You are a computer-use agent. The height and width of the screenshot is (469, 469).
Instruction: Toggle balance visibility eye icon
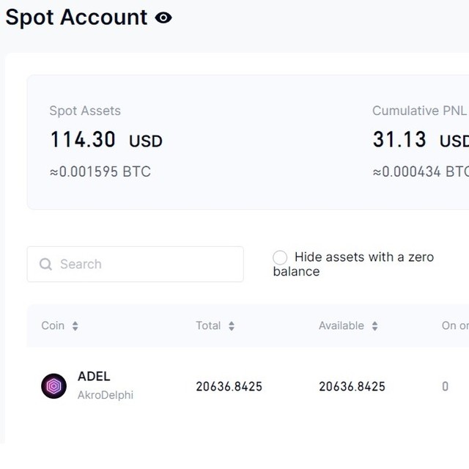pos(163,18)
